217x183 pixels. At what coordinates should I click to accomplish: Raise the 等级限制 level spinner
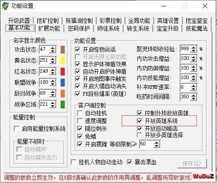point(156,142)
